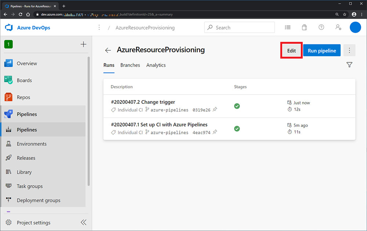367x231 pixels.
Task: Open run #20200407.2 Change trigger
Action: coord(143,102)
